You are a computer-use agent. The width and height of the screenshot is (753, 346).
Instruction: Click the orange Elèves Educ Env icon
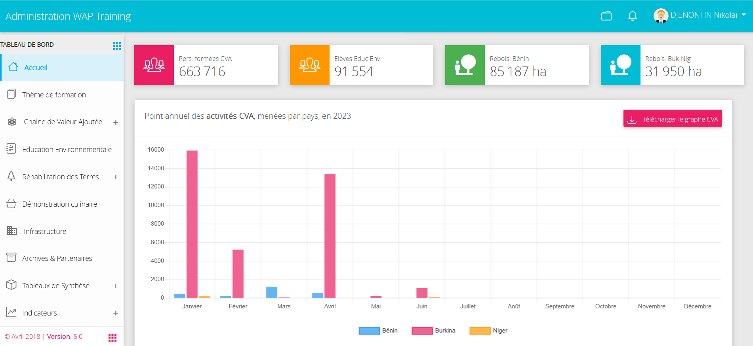click(310, 65)
